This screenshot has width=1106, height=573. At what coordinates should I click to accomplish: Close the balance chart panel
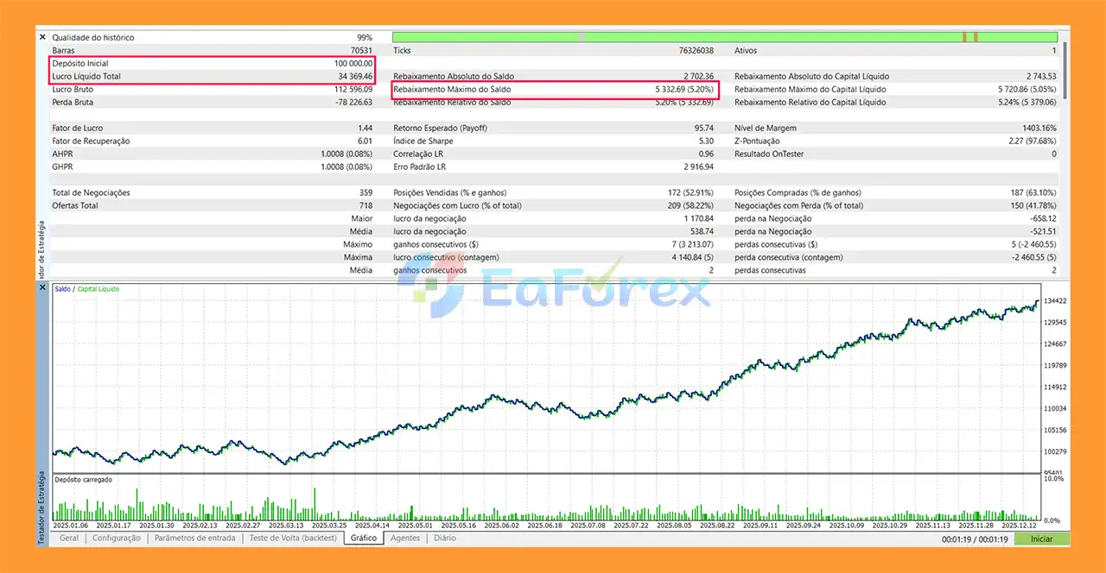(42, 288)
